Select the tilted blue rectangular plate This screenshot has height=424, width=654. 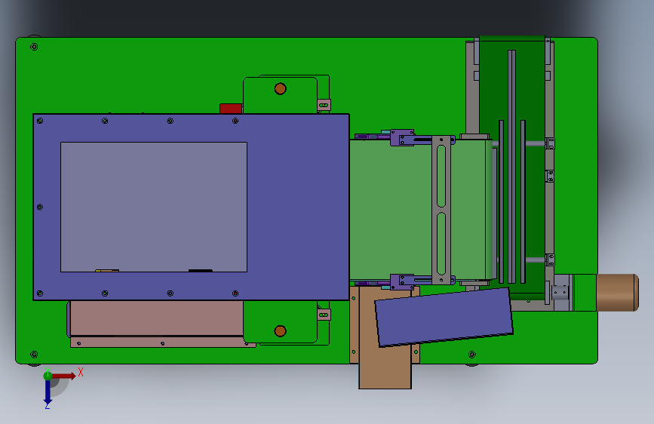coord(444,317)
